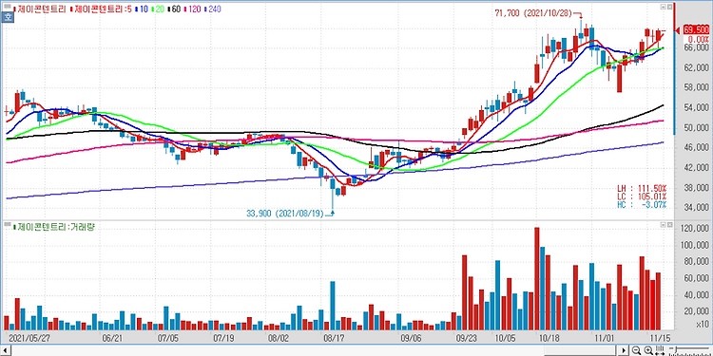
Task: Zoom in the chart with plus magnifier
Action: tap(648, 350)
